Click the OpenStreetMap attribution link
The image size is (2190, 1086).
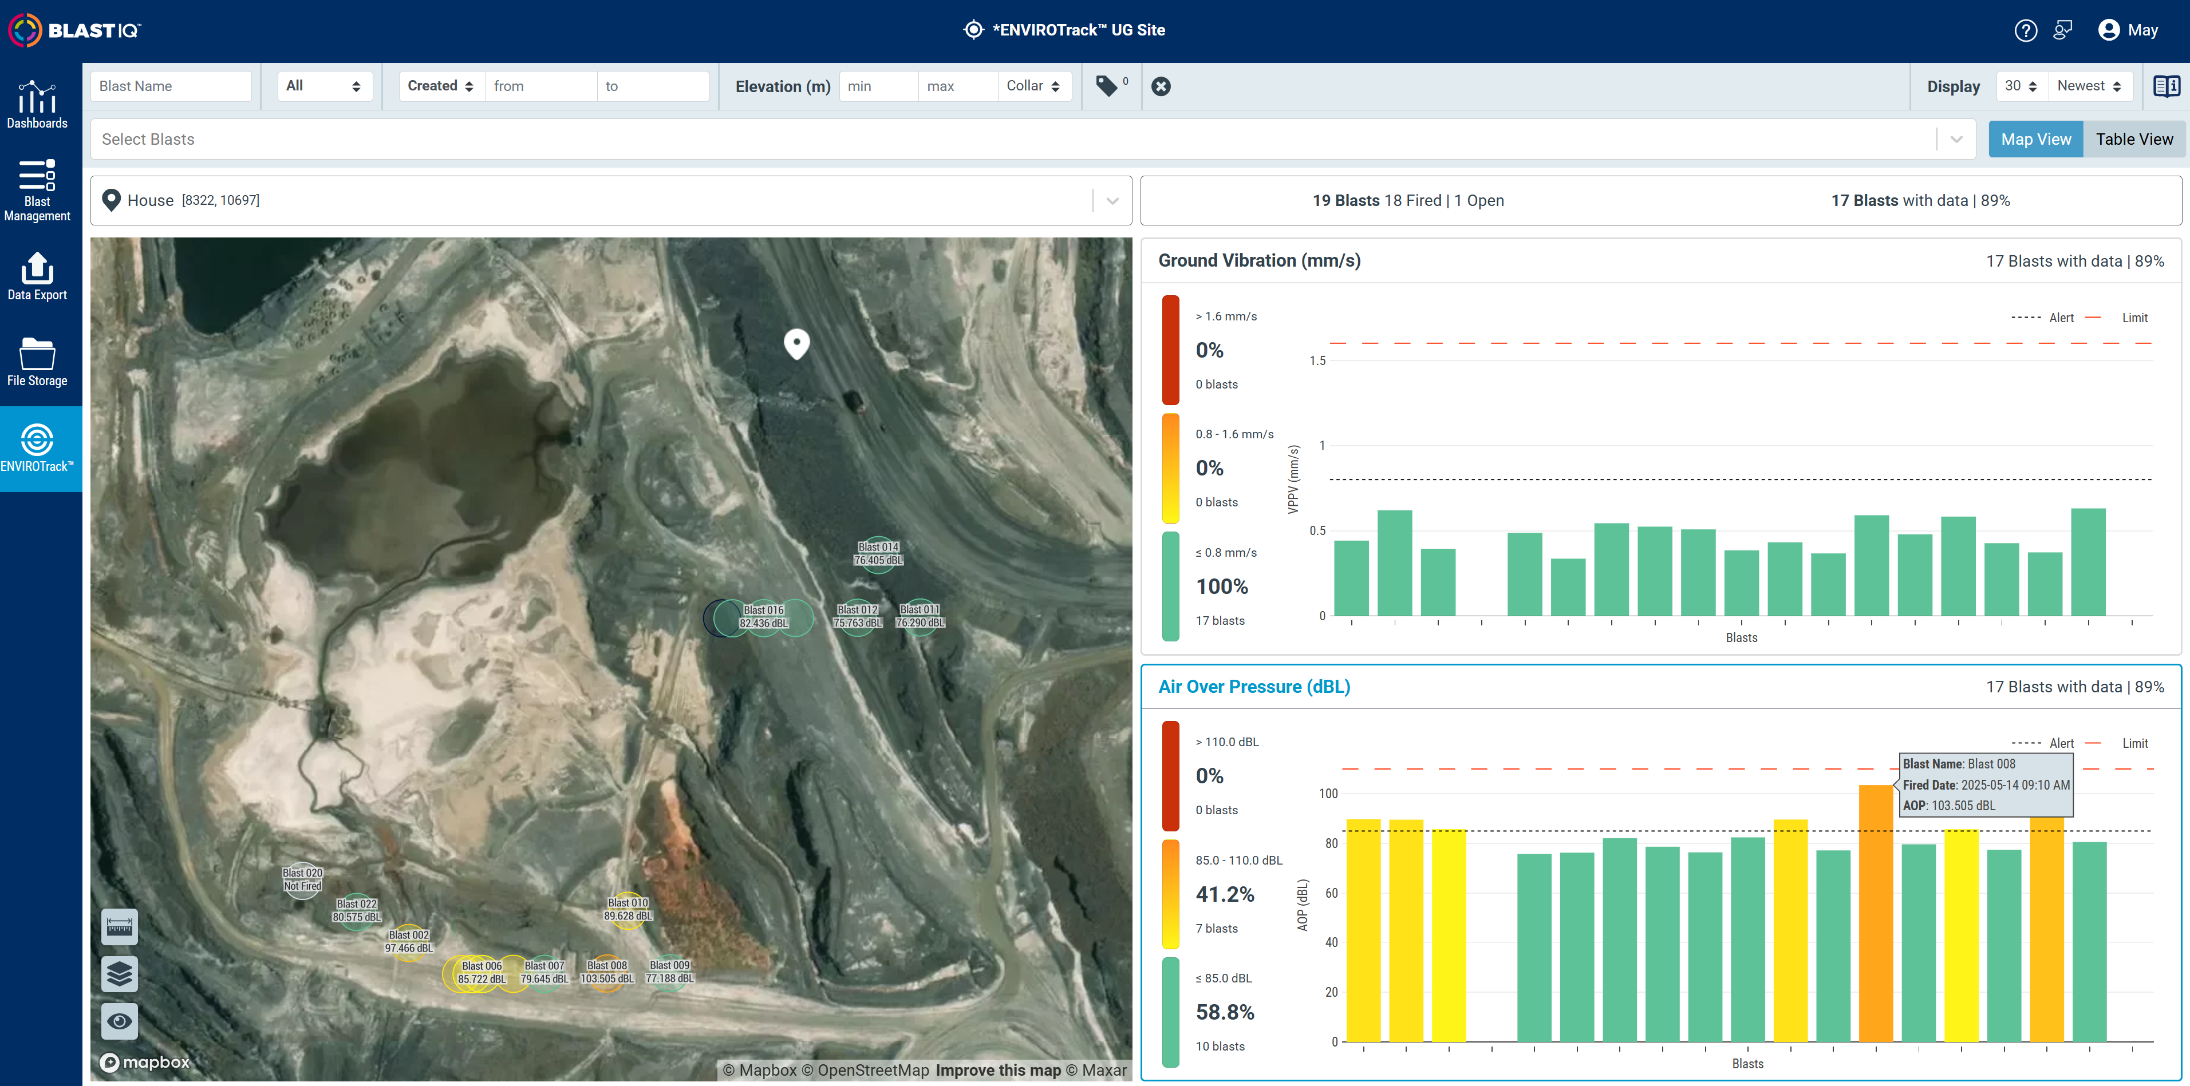pyautogui.click(x=866, y=1071)
